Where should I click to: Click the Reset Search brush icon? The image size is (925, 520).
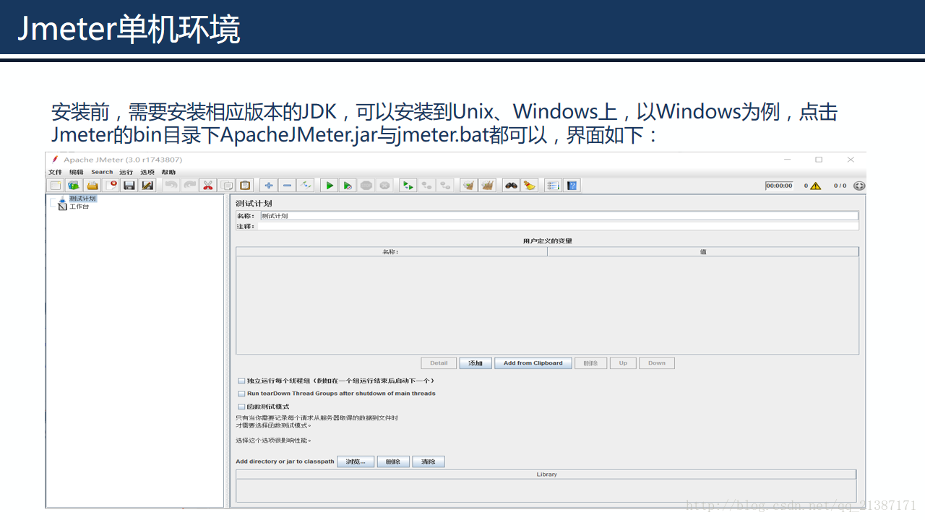point(530,186)
